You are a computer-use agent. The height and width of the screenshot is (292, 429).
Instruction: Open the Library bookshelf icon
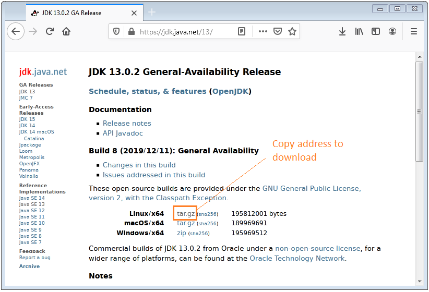tap(359, 31)
